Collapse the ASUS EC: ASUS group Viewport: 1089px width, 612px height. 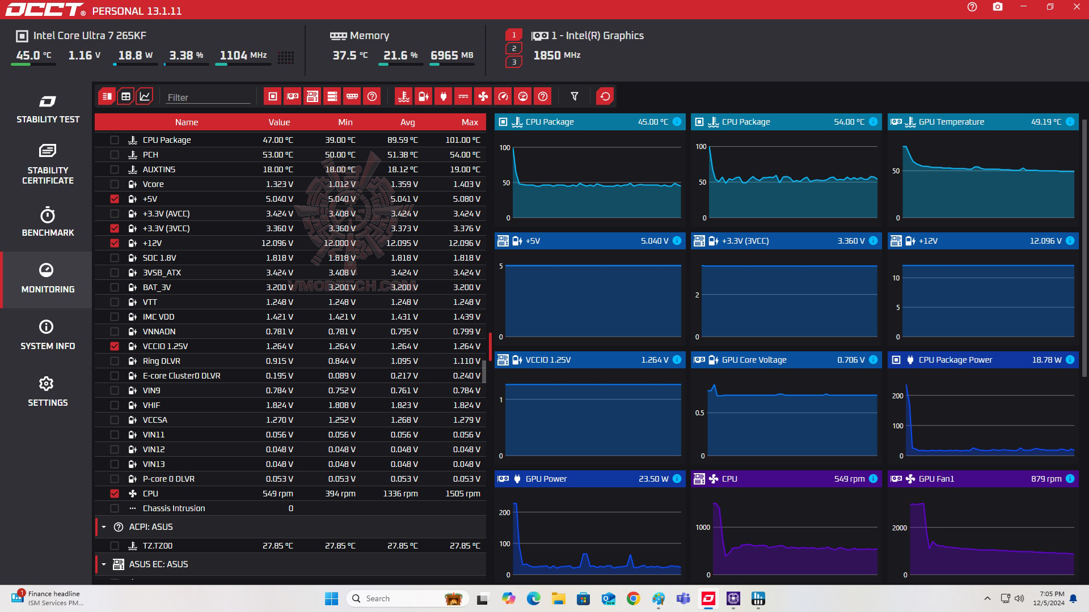[104, 564]
